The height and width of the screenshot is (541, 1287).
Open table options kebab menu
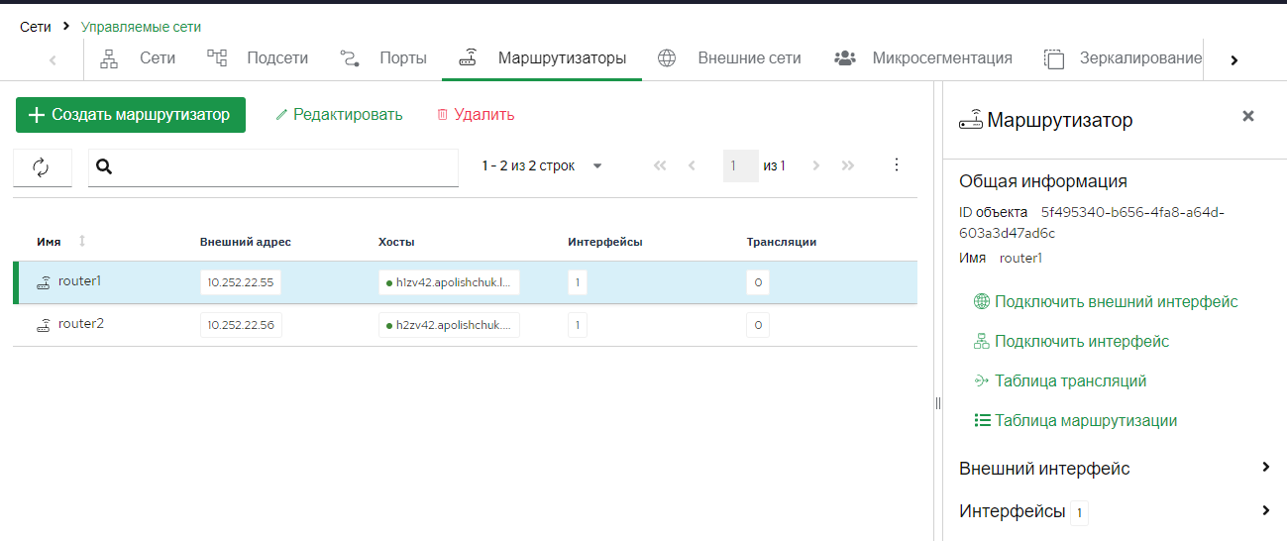tap(897, 164)
